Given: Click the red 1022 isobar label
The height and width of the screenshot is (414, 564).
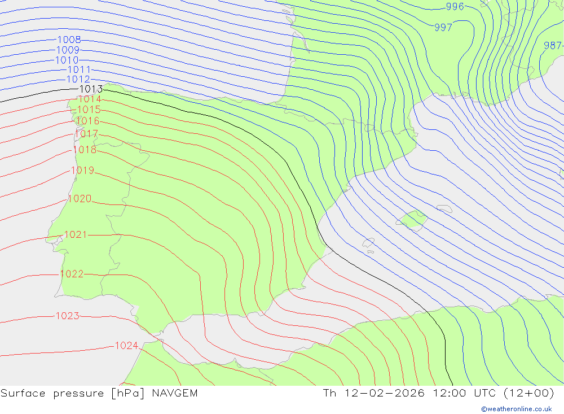Looking at the screenshot, I should point(72,274).
